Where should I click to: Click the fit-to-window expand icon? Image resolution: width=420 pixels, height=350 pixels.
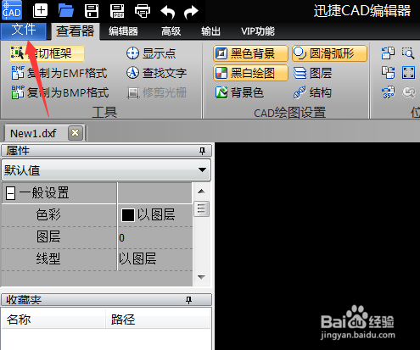click(x=408, y=73)
